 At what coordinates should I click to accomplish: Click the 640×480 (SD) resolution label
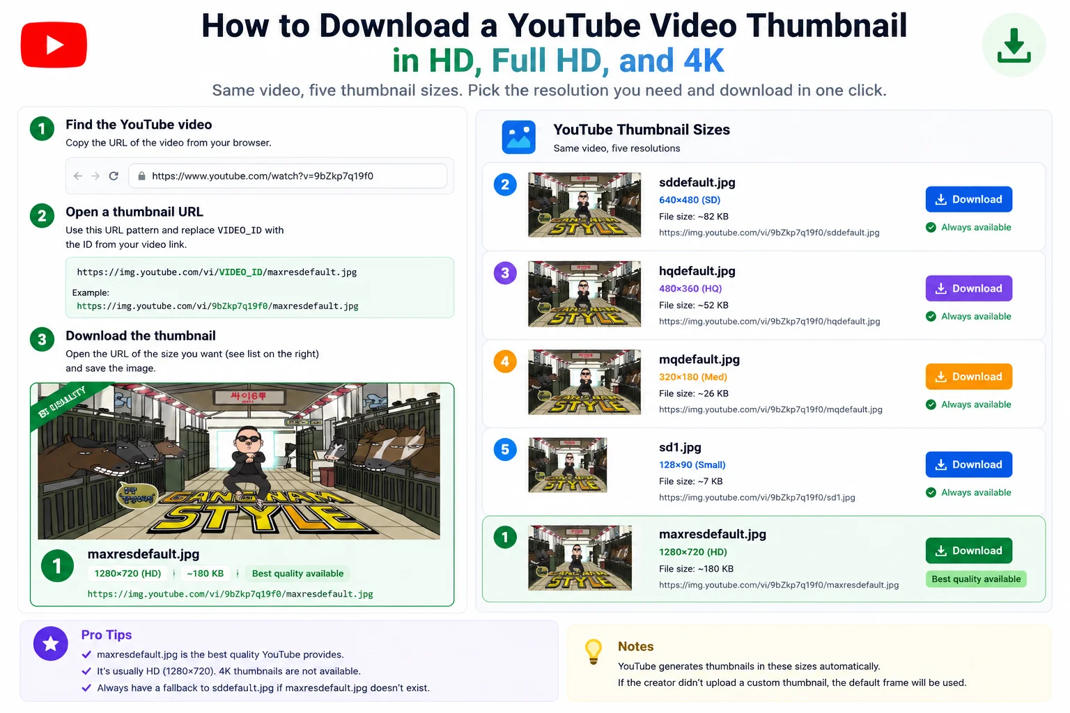point(690,200)
